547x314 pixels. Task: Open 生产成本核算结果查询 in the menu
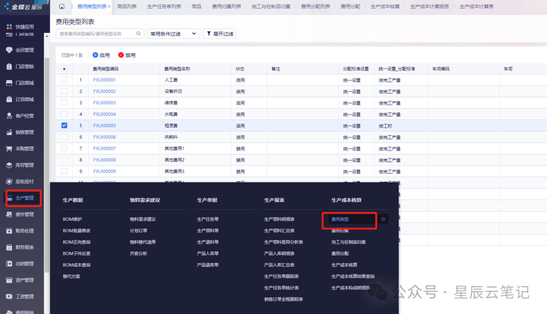tap(353, 277)
